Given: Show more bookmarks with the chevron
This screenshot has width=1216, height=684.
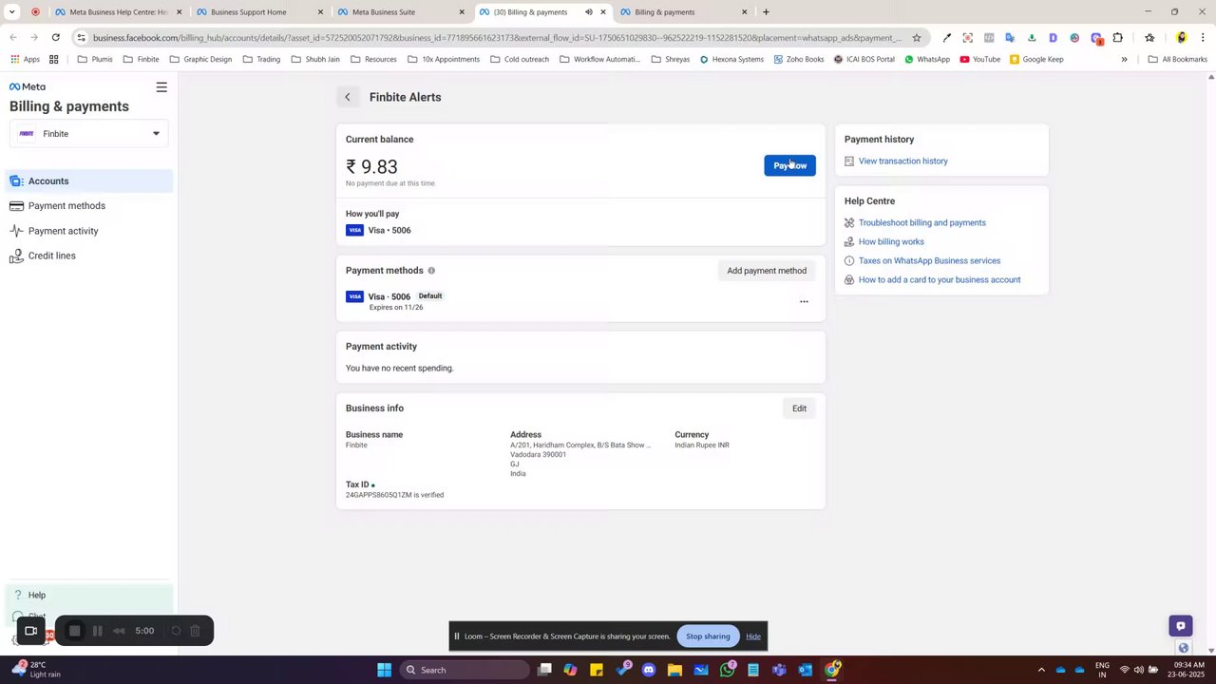Looking at the screenshot, I should (x=1124, y=59).
